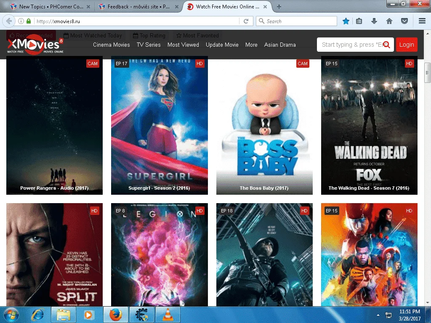Bookmark this page with the star icon
This screenshot has height=323, width=431.
pyautogui.click(x=346, y=21)
